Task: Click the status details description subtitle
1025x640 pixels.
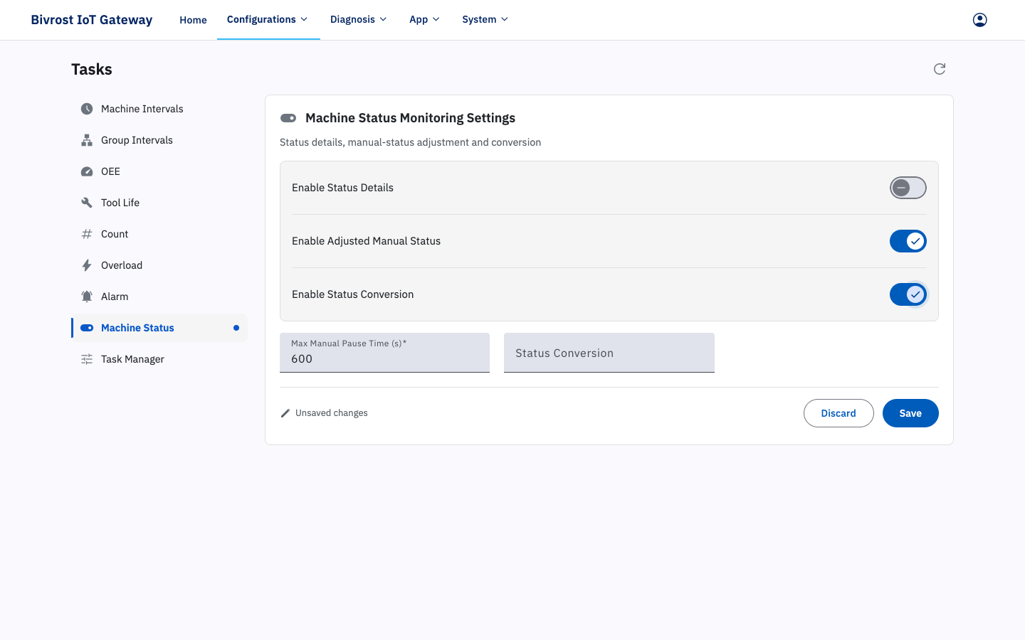Action: pos(410,142)
